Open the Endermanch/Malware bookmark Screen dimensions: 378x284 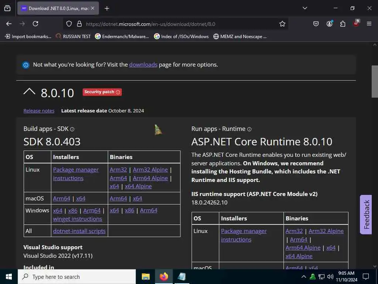pos(122,37)
